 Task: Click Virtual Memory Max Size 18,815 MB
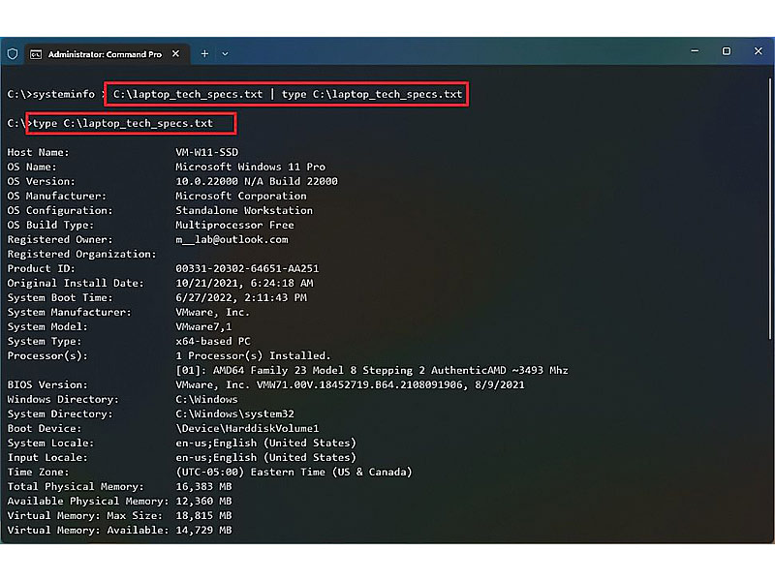(x=203, y=516)
